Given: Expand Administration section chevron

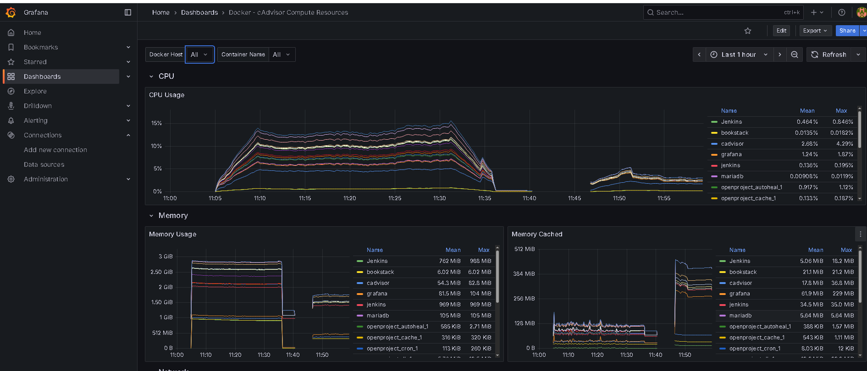Looking at the screenshot, I should click(x=128, y=179).
